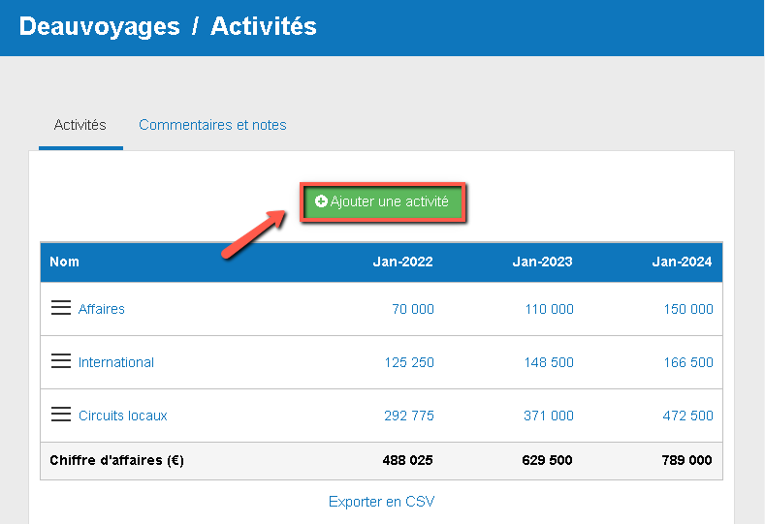The width and height of the screenshot is (765, 524).
Task: Open Circuits locaux Jan-2023 value 371 000
Action: [549, 416]
